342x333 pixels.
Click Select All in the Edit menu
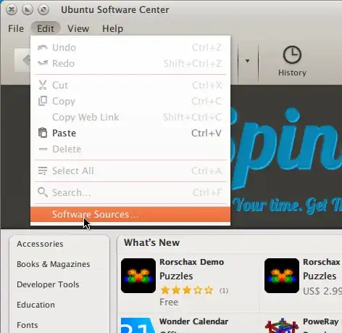coord(130,170)
